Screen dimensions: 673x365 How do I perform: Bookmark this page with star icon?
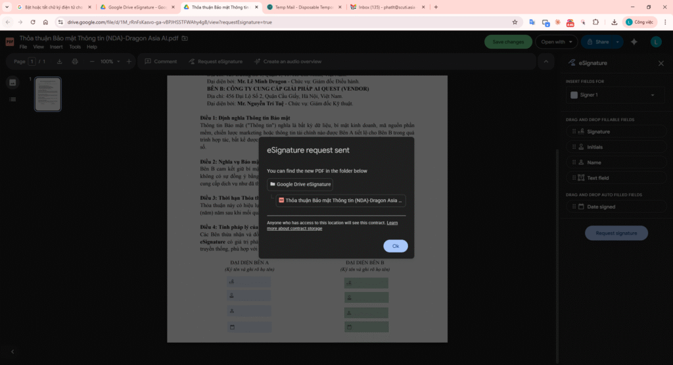[x=515, y=22]
